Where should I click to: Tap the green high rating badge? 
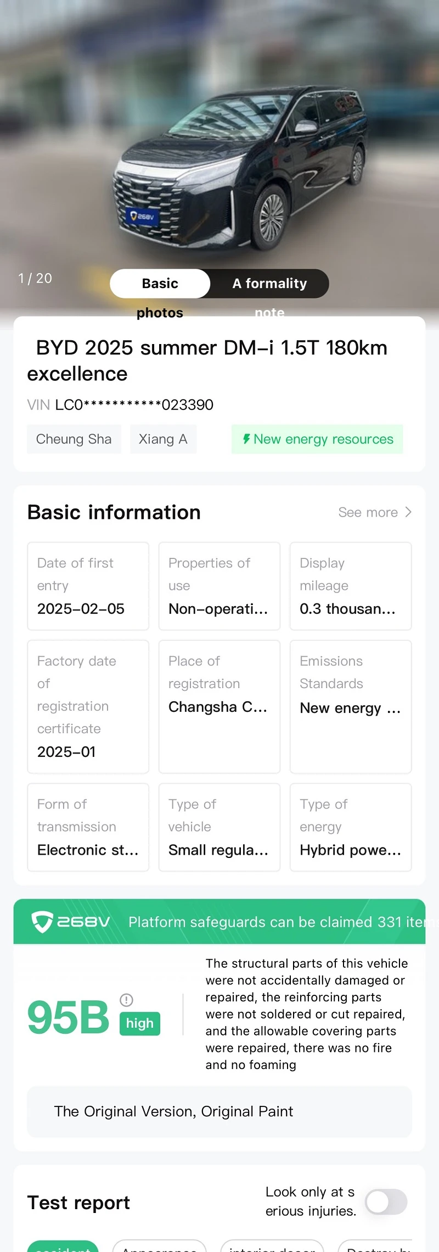pos(140,1023)
